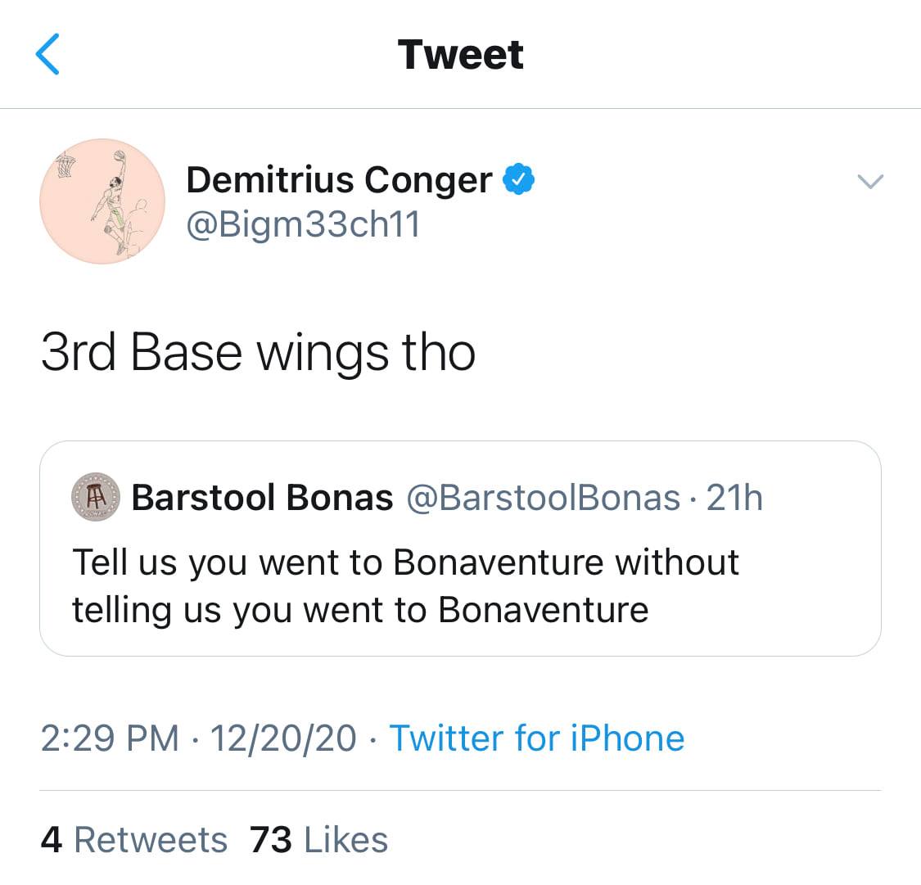Click the blue verified checkmark badge

(518, 179)
